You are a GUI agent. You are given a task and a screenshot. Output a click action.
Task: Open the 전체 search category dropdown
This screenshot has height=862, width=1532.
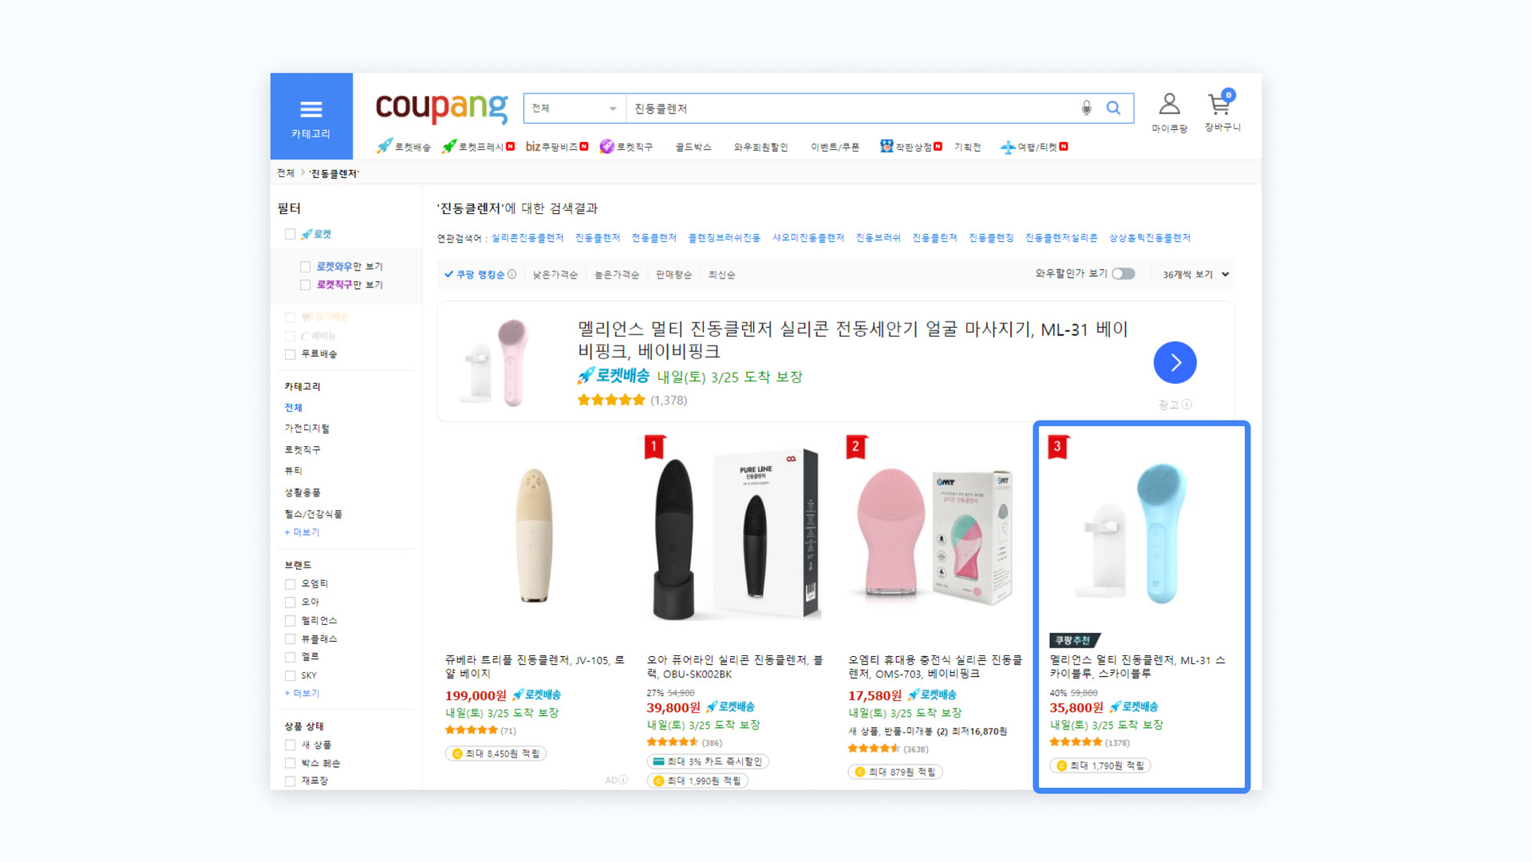(x=574, y=108)
